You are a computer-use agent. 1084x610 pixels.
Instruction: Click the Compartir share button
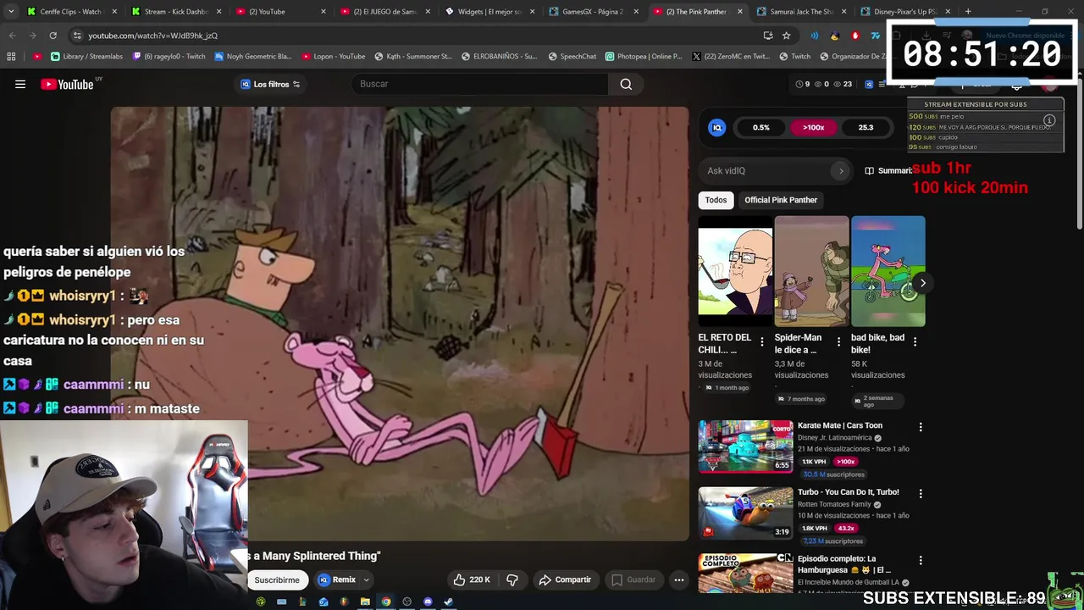564,579
